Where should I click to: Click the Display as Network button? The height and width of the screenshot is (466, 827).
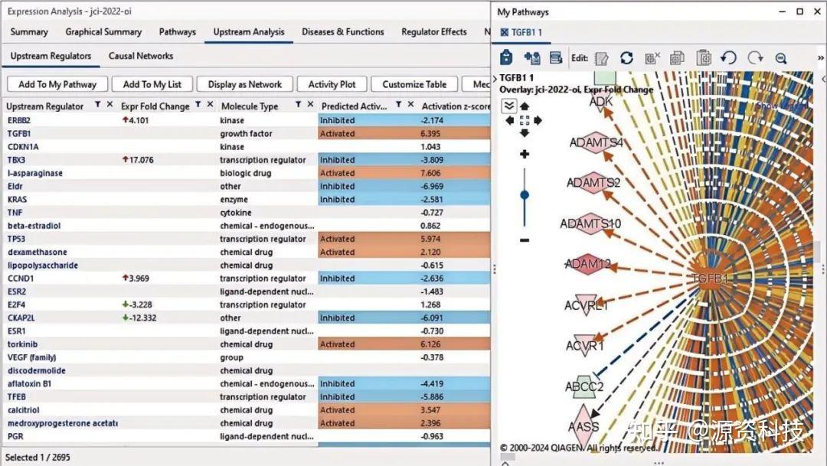[x=245, y=84]
